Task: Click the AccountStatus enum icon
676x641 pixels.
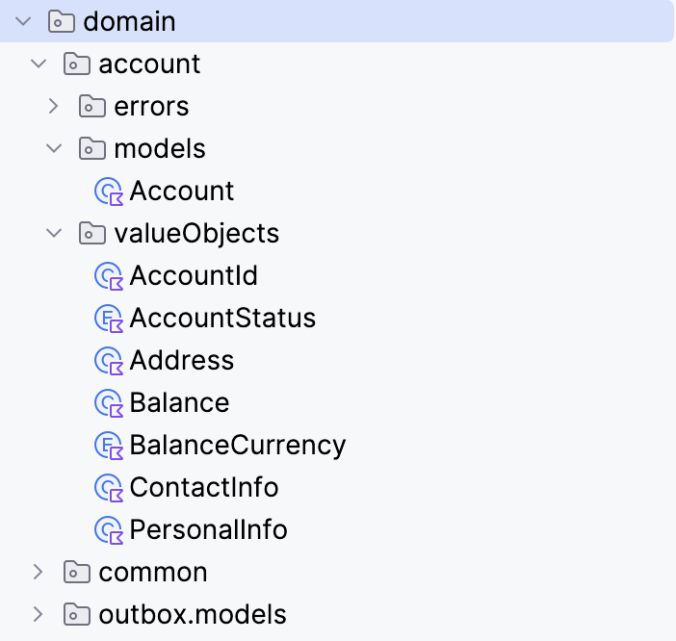Action: click(108, 318)
